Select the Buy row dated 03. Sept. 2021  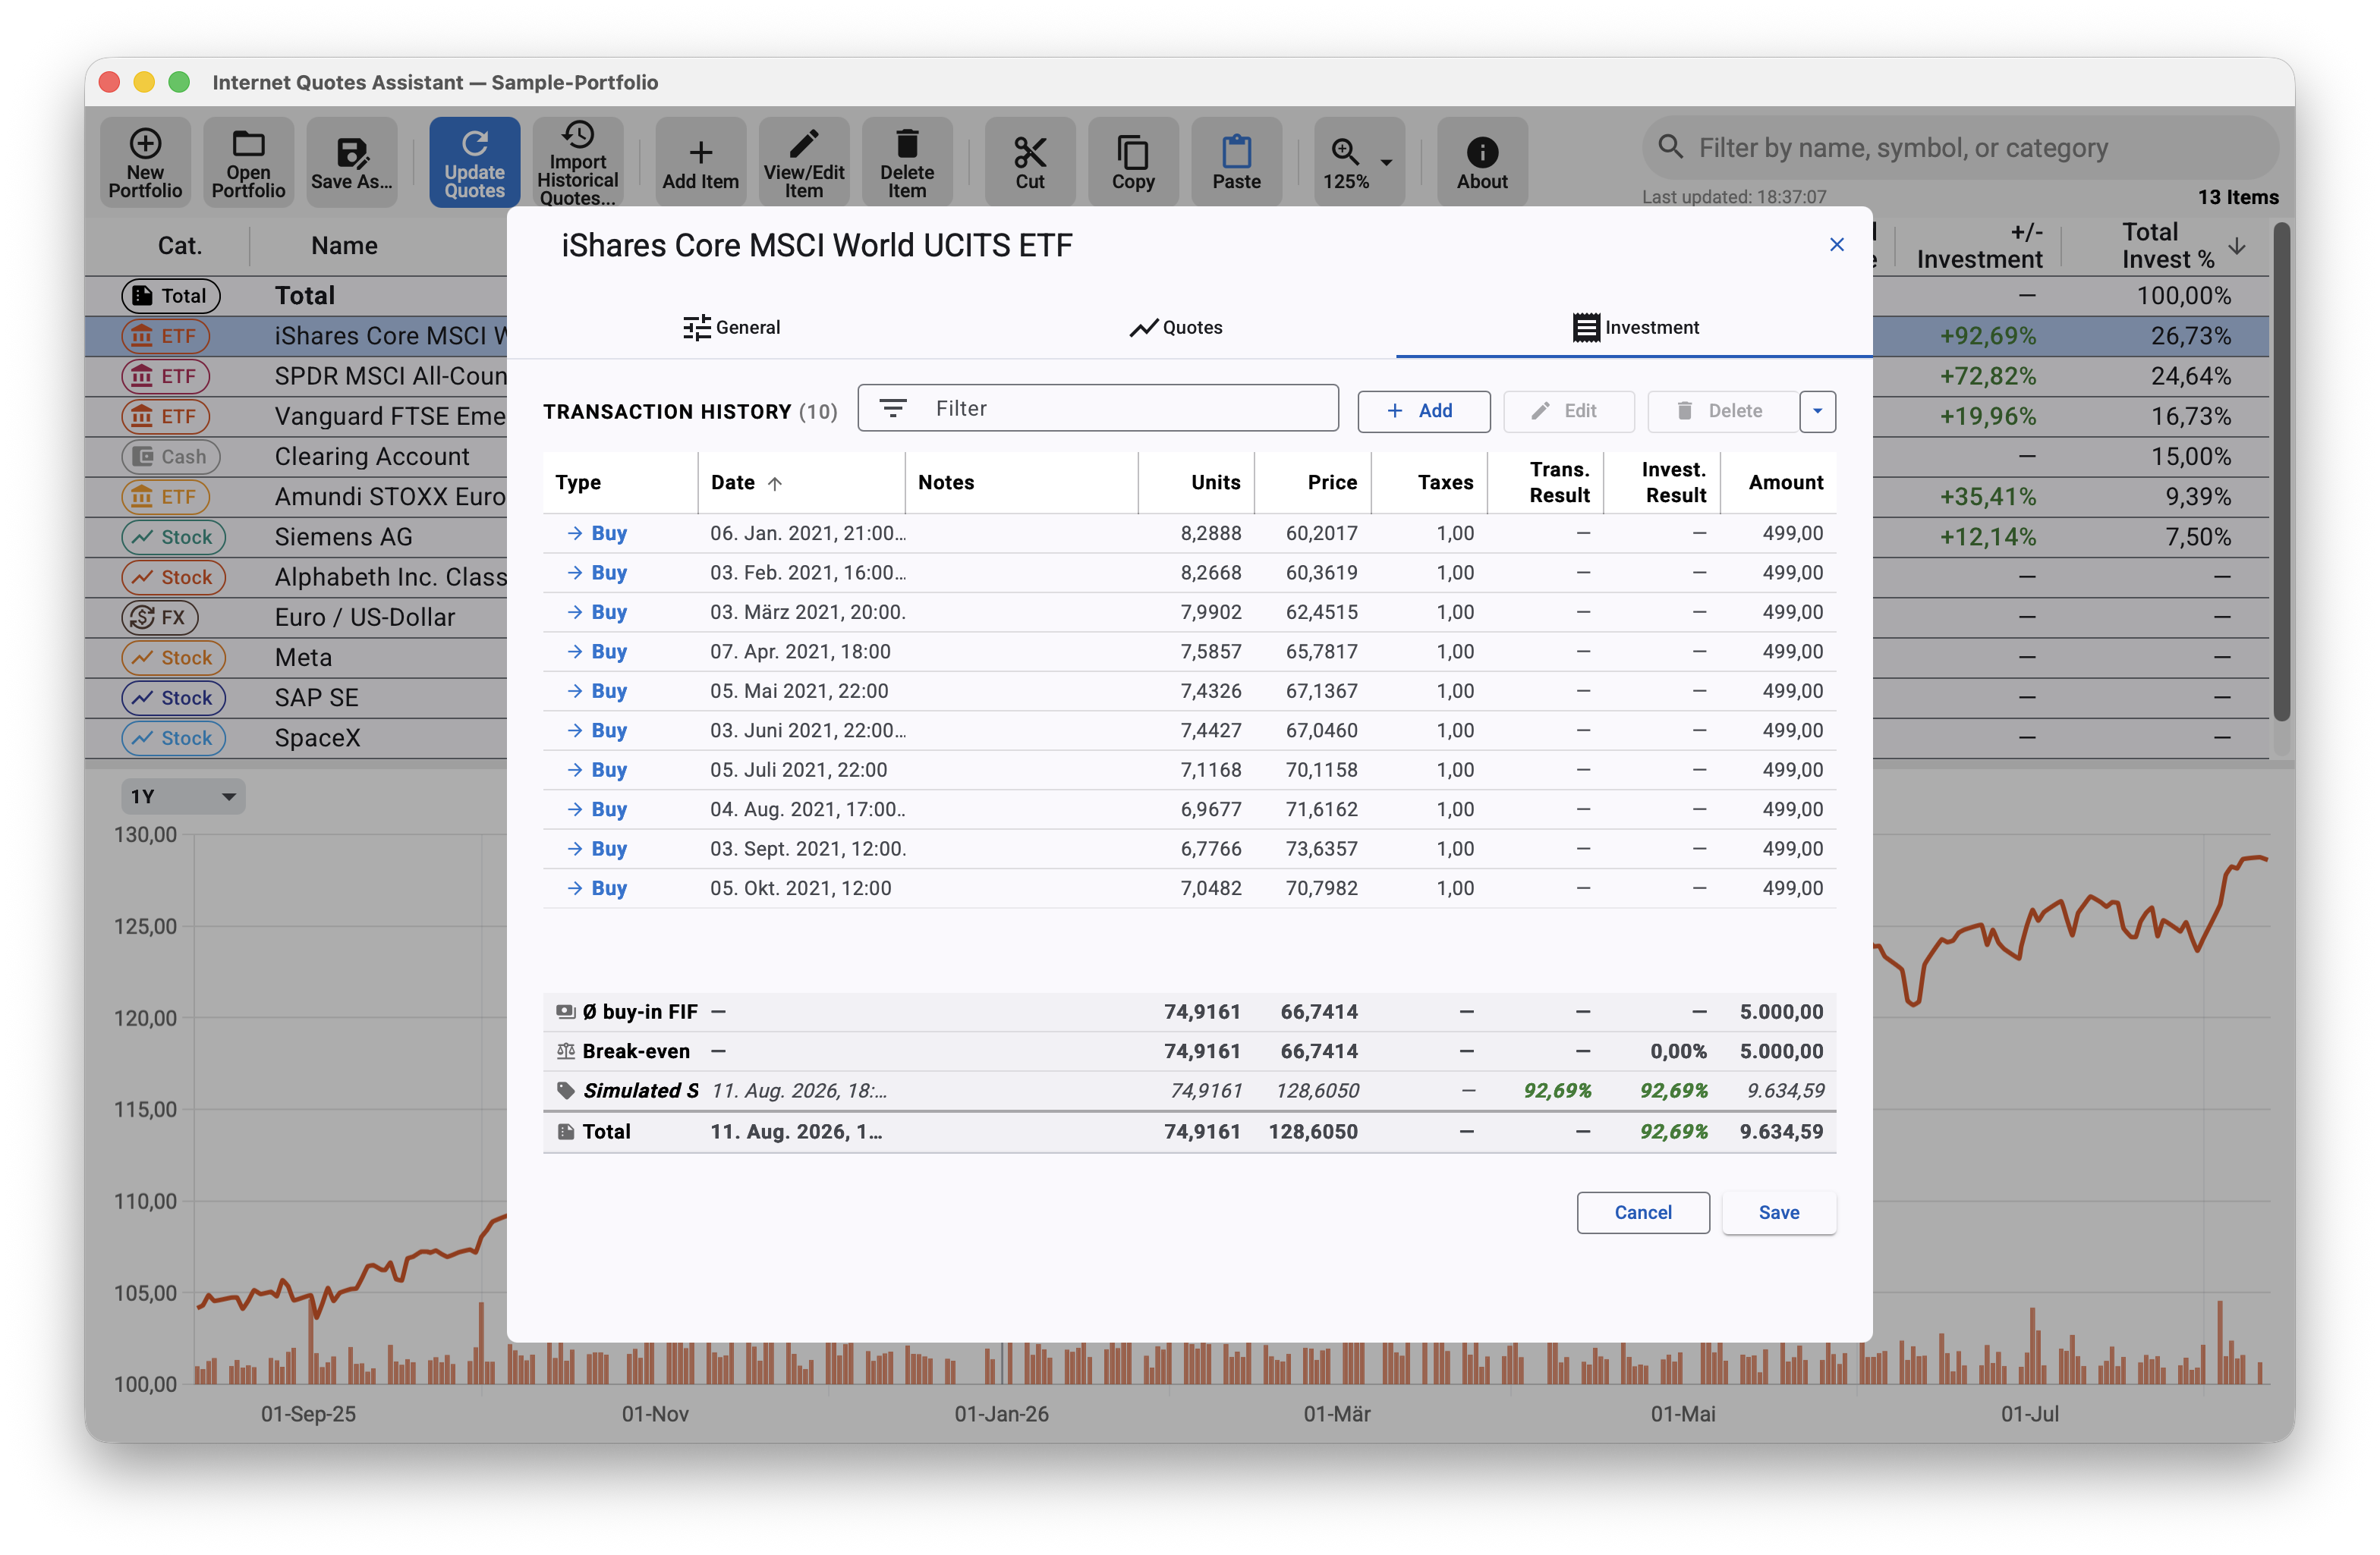(x=1189, y=849)
